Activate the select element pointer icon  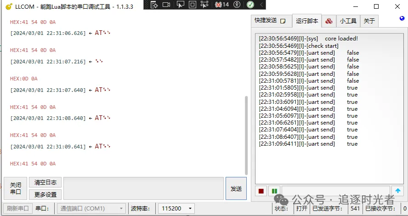(x=180, y=5)
